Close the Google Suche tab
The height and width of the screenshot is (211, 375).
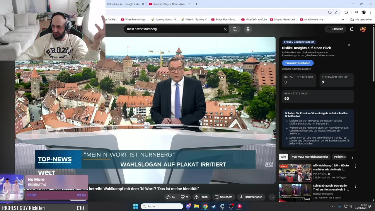(x=143, y=4)
